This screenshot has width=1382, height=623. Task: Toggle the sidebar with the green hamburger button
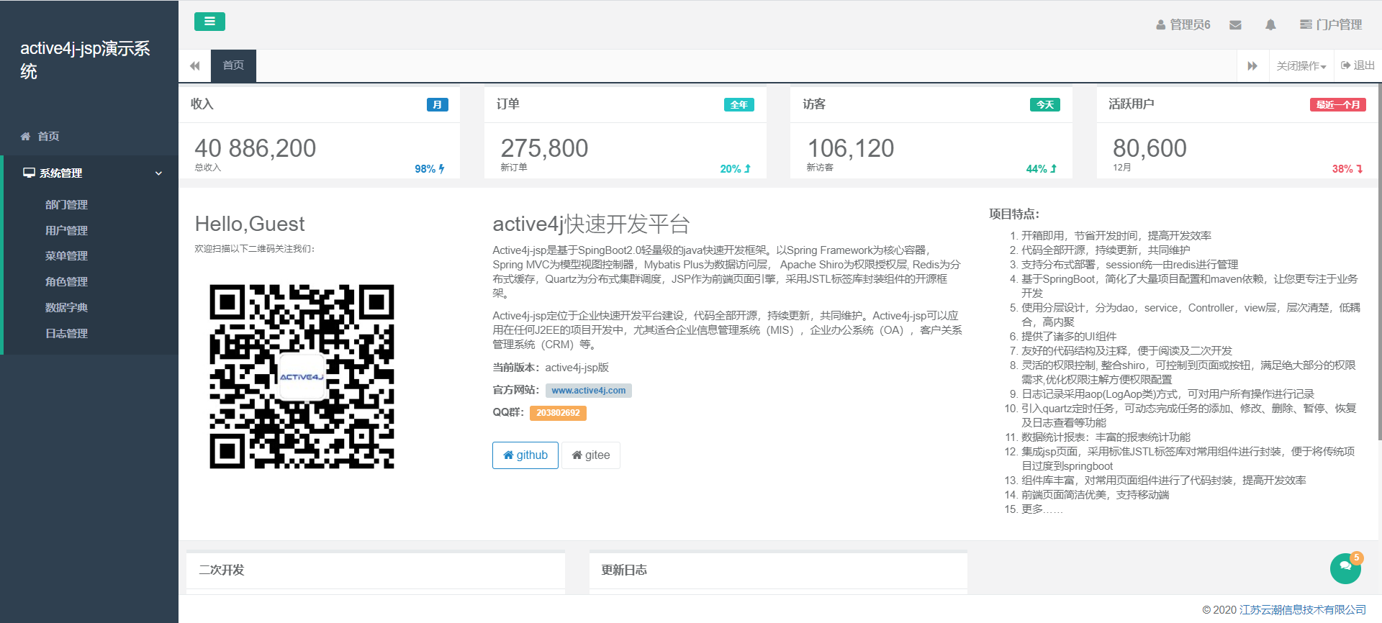pos(209,22)
